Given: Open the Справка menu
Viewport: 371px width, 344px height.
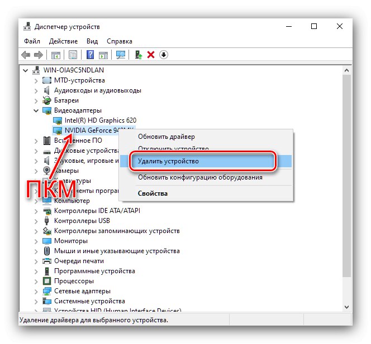Looking at the screenshot, I should click(x=119, y=41).
